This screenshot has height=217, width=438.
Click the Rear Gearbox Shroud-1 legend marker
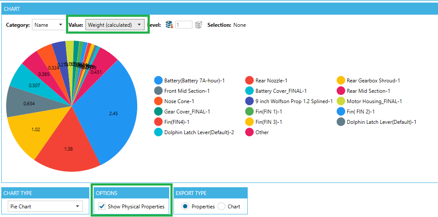click(x=340, y=80)
